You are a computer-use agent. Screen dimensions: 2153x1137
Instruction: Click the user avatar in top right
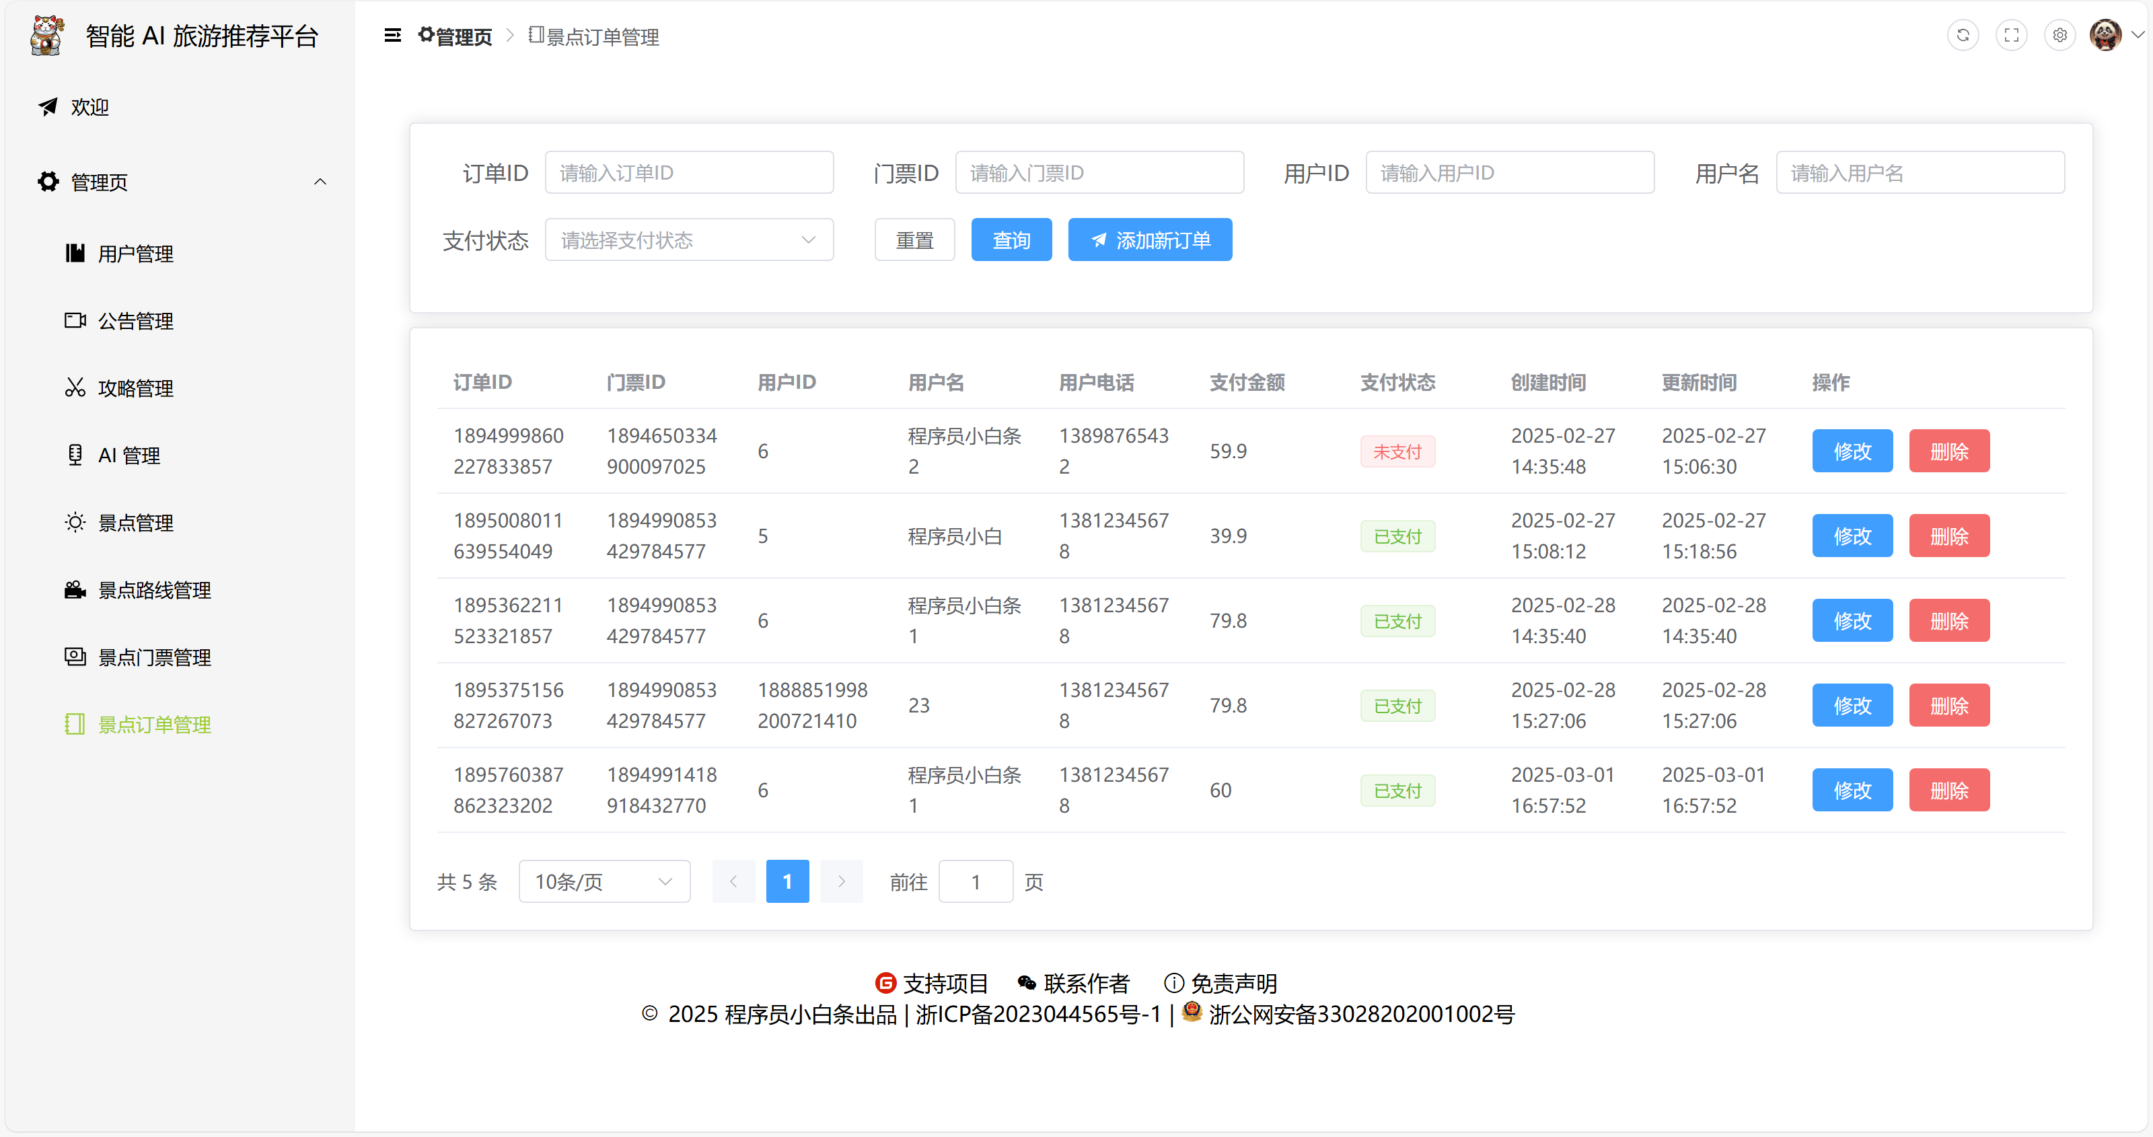(x=2105, y=35)
